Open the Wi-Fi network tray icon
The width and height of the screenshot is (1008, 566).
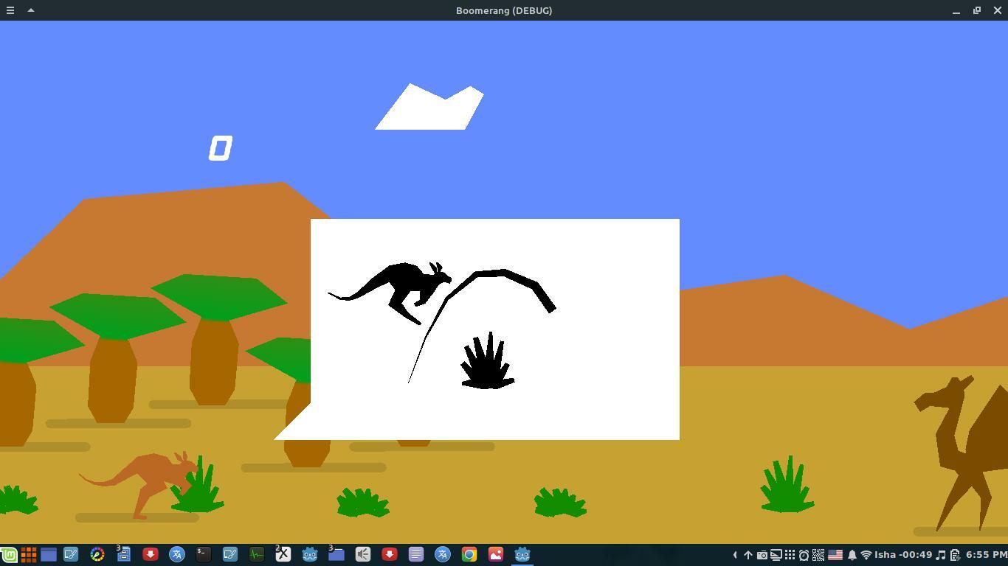click(x=866, y=555)
